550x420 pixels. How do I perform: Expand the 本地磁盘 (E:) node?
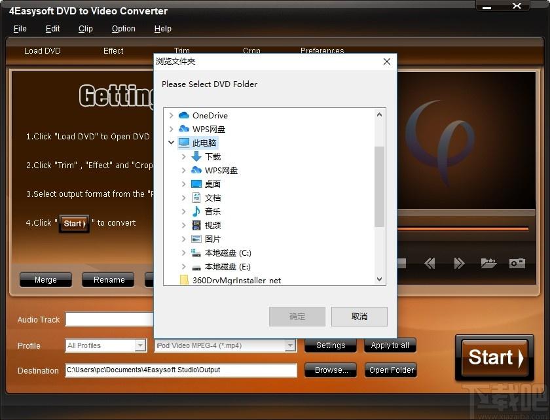tap(183, 266)
